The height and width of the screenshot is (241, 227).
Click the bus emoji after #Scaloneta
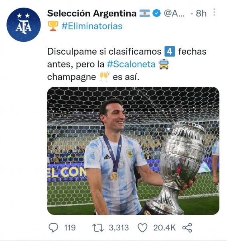point(164,64)
